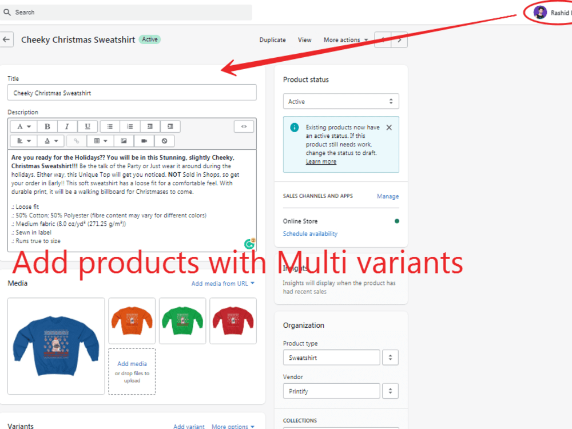Open the Vendor selector arrows
The image size is (572, 429).
click(390, 391)
